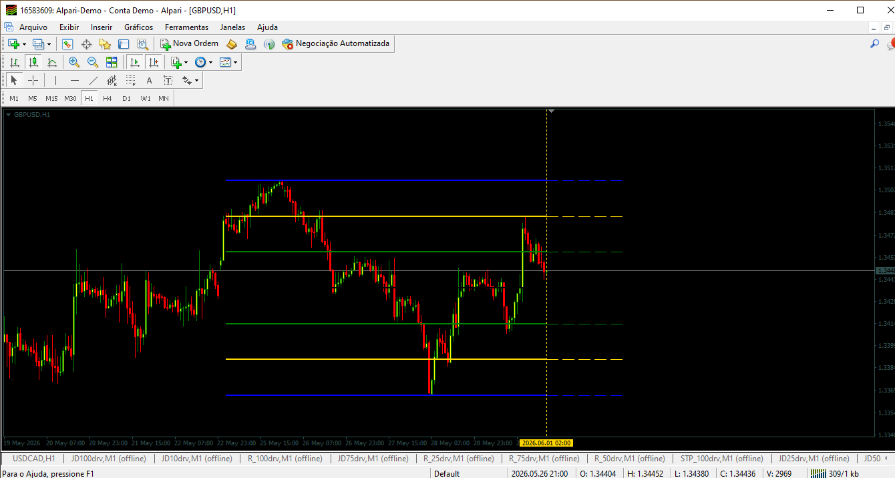The image size is (895, 478).
Task: Switch timeframe to H4
Action: pos(108,98)
